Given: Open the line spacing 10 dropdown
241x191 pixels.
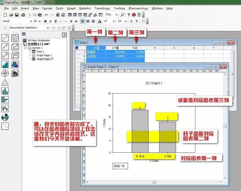Looking at the screenshot, I should pos(126,21).
